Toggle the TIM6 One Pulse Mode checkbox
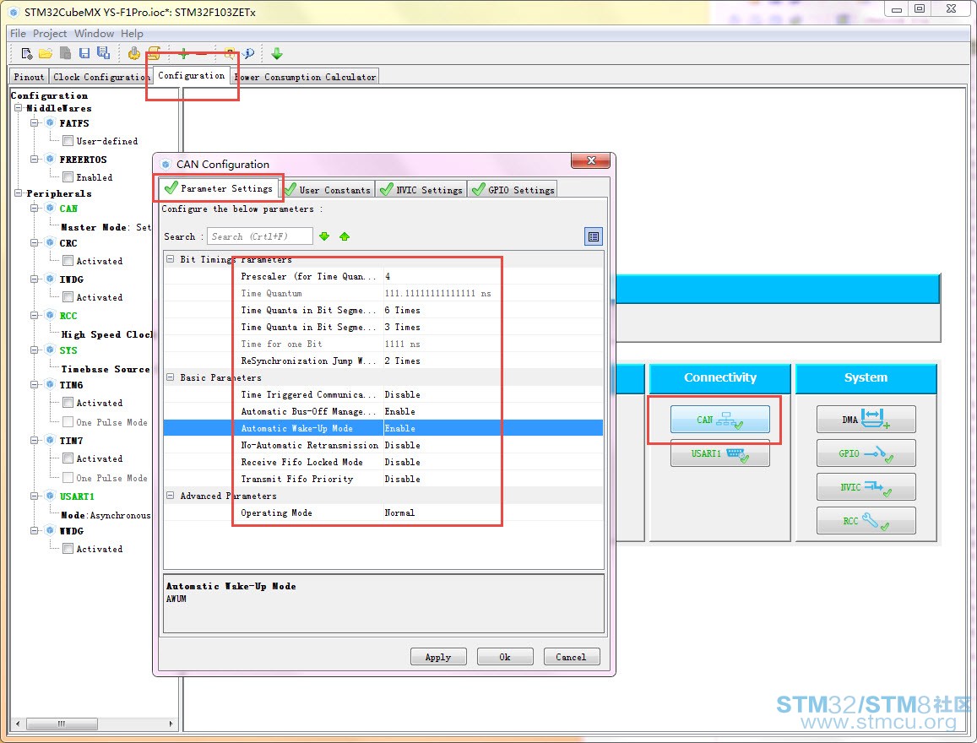This screenshot has height=743, width=977. [68, 421]
